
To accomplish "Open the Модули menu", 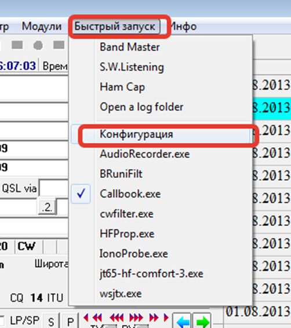I will (x=42, y=27).
